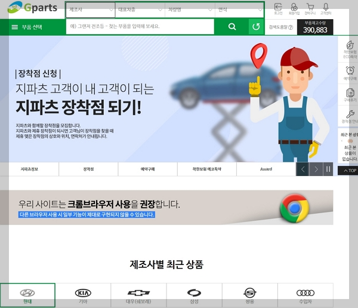The width and height of the screenshot is (358, 308).
Task: Show next banner slide
Action: tap(316, 170)
